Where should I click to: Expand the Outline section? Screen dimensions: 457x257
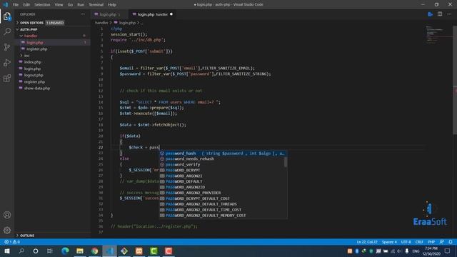pos(27,236)
